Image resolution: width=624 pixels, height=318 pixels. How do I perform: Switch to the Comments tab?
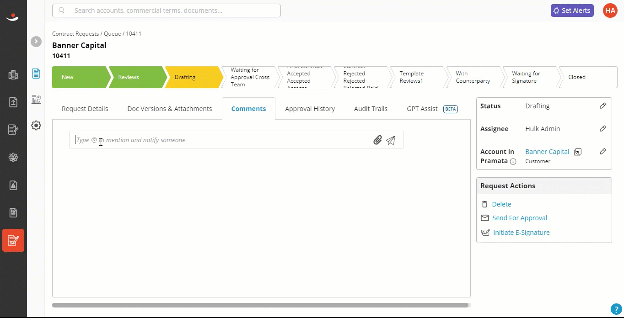pos(248,109)
